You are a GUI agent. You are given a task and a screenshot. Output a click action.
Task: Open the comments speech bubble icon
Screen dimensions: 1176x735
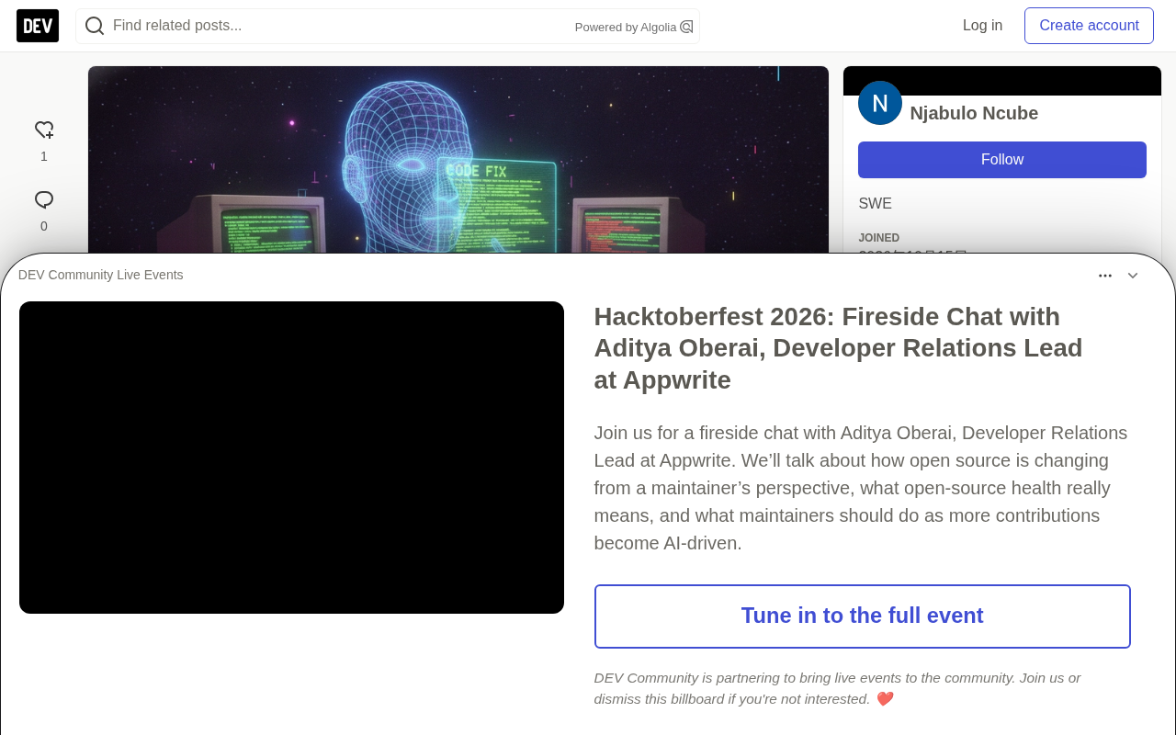[x=44, y=200]
